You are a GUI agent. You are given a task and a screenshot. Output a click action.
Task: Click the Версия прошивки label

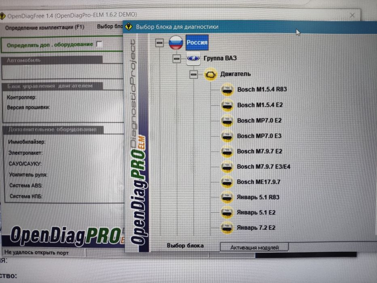[x=28, y=108]
